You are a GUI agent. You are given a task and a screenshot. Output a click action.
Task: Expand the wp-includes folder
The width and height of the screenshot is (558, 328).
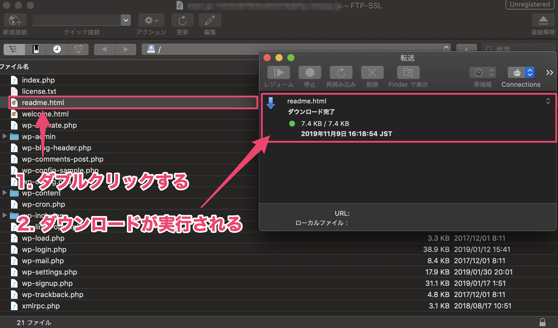[4, 215]
